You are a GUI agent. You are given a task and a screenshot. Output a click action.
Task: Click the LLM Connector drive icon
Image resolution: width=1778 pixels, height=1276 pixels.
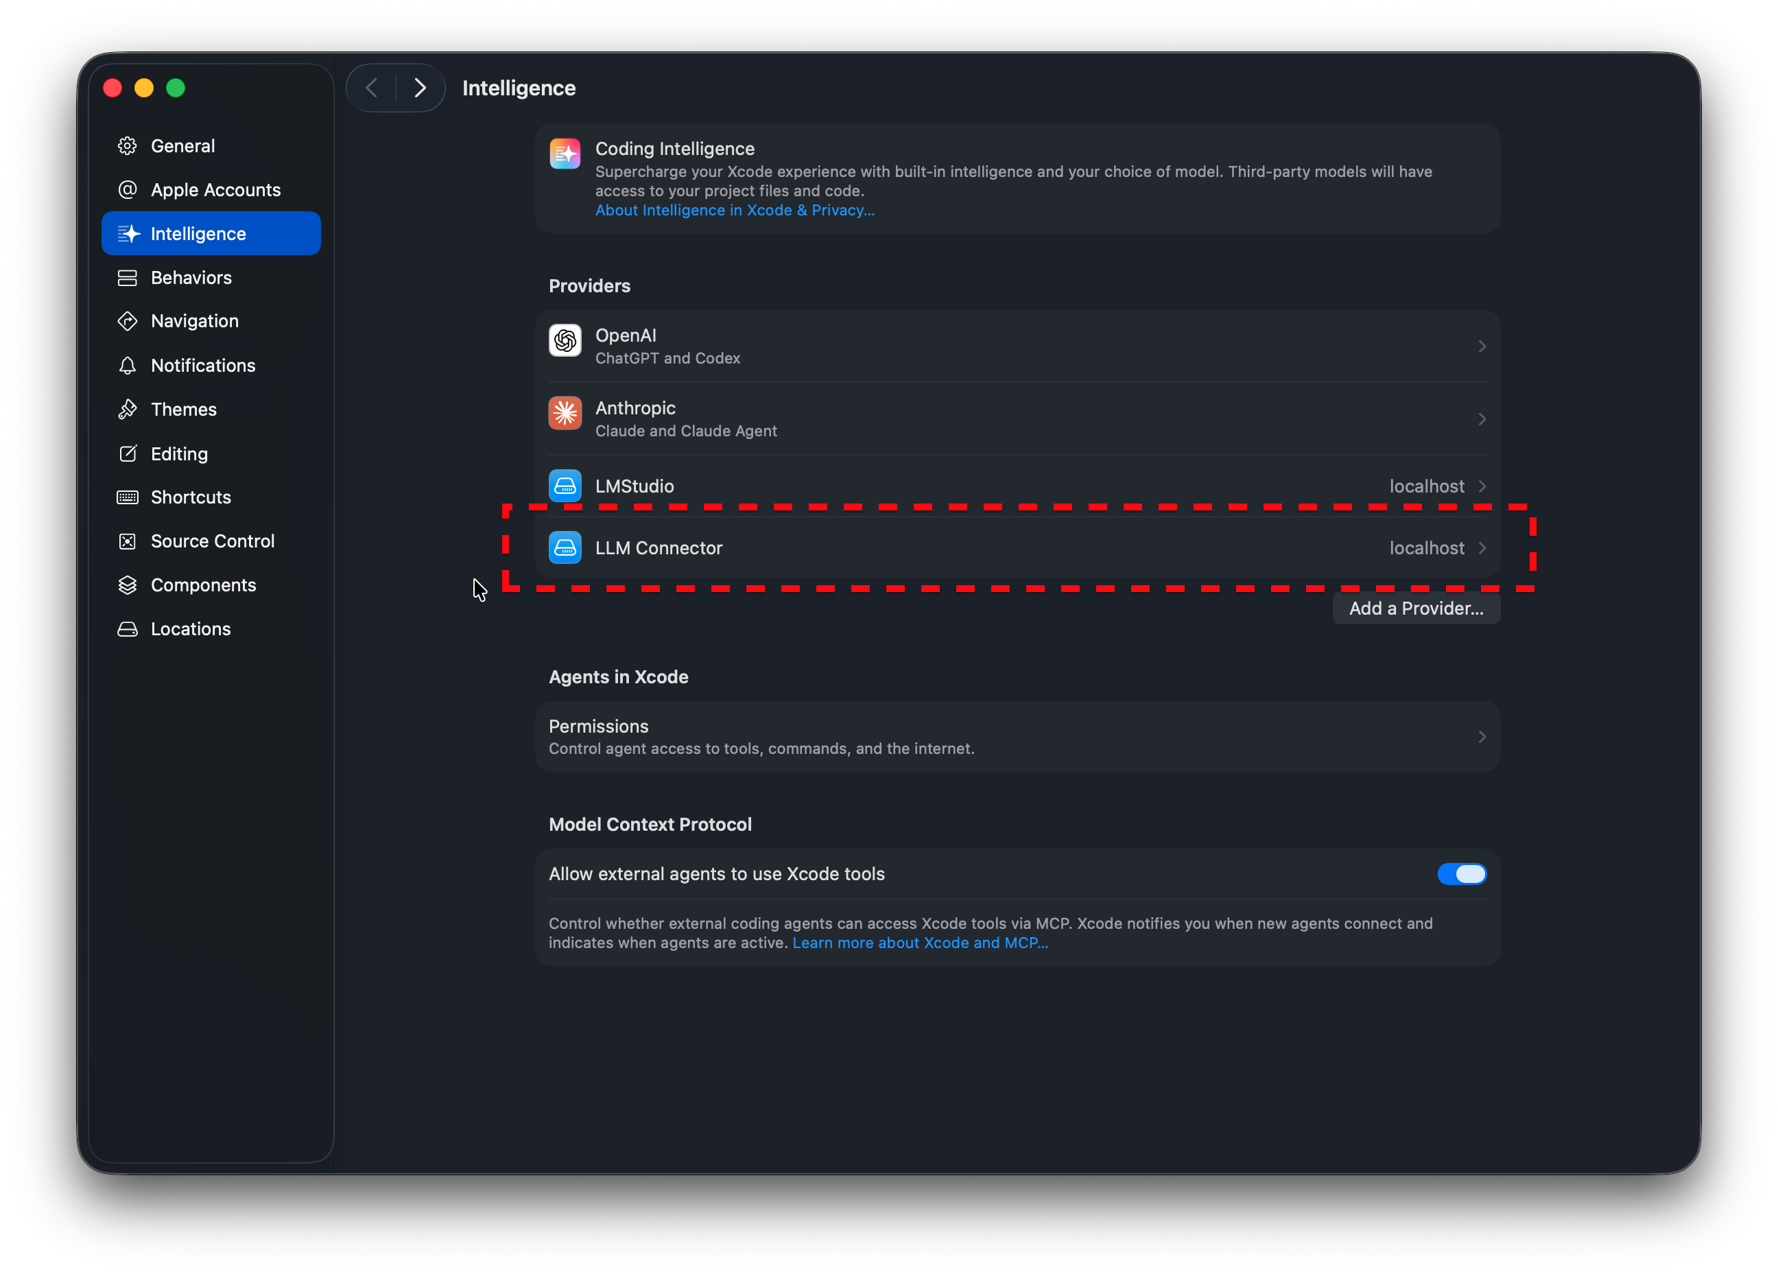[565, 548]
